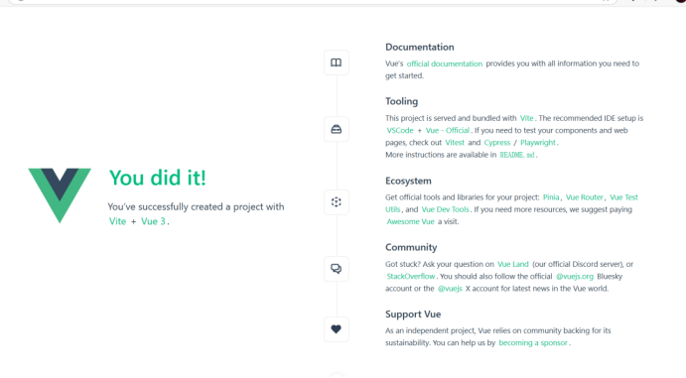The height and width of the screenshot is (378, 686).
Task: Click the becoming a sponsor link
Action: [x=533, y=342]
